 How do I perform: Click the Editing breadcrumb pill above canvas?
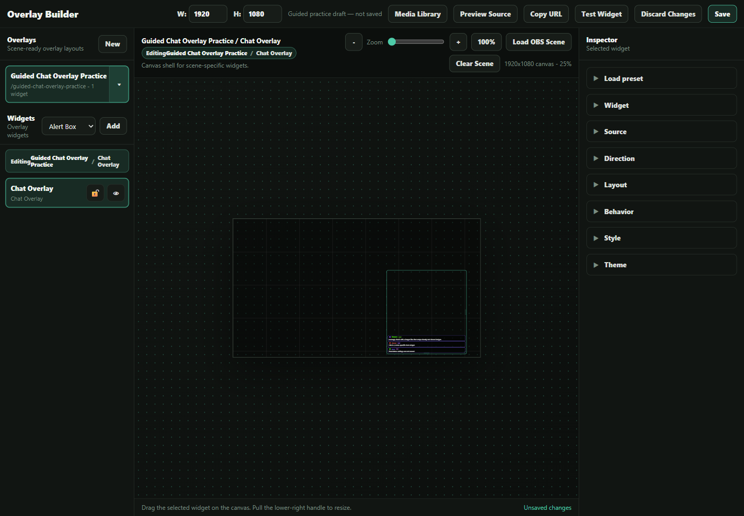(219, 53)
